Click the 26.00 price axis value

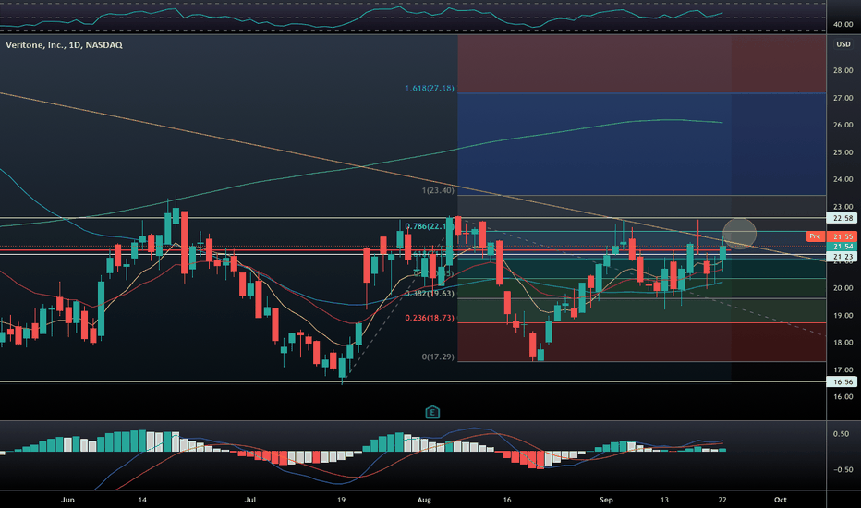[x=843, y=125]
